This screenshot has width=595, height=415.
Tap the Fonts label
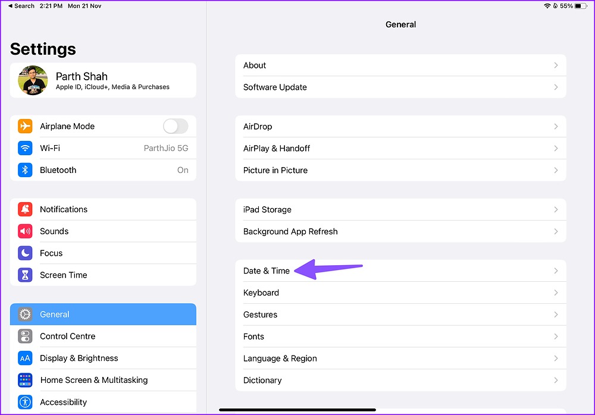click(253, 337)
